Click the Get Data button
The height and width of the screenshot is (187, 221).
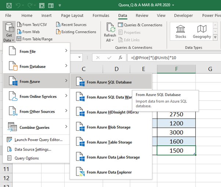pyautogui.click(x=9, y=32)
